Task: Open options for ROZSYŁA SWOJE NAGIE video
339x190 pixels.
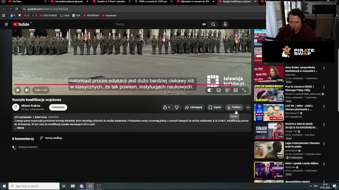Action: (324, 124)
